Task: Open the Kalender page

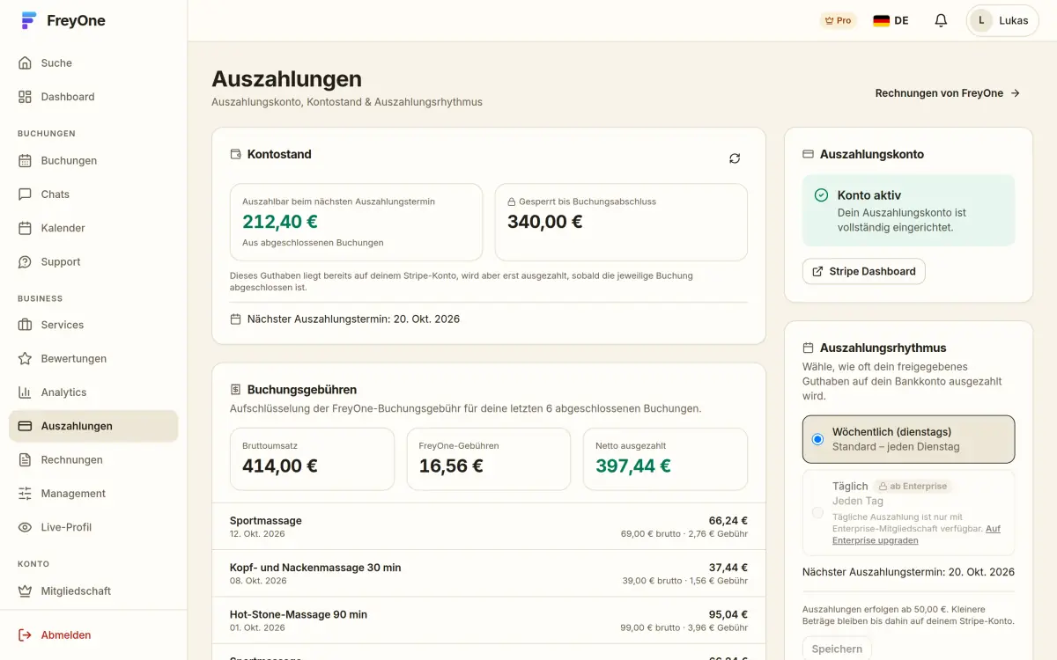Action: click(x=93, y=228)
